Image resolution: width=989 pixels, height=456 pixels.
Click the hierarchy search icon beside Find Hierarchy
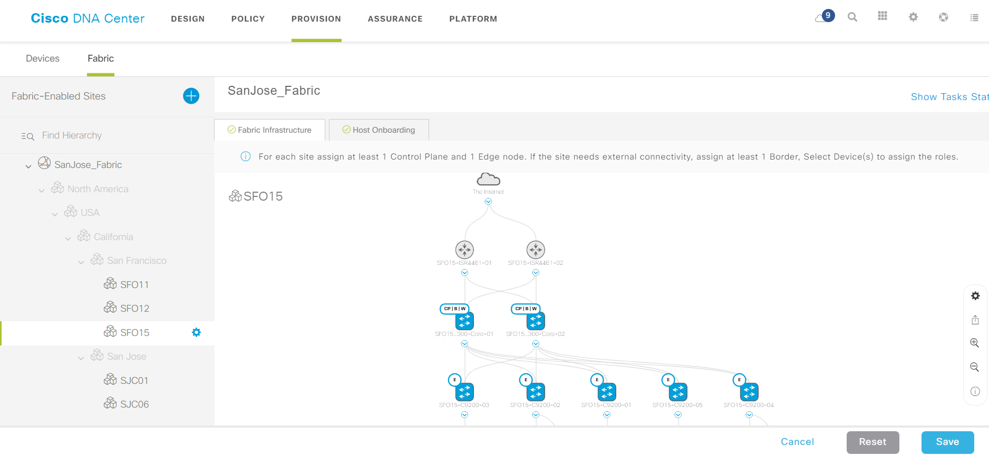click(x=28, y=136)
